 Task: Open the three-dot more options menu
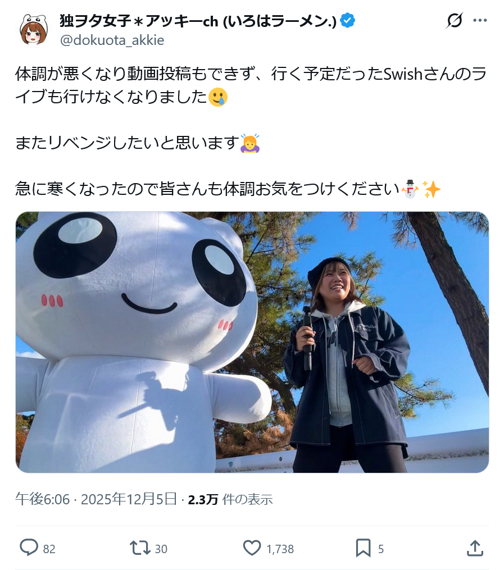(x=480, y=20)
